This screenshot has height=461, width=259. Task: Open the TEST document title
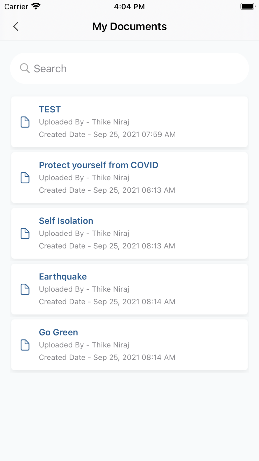[x=50, y=109]
